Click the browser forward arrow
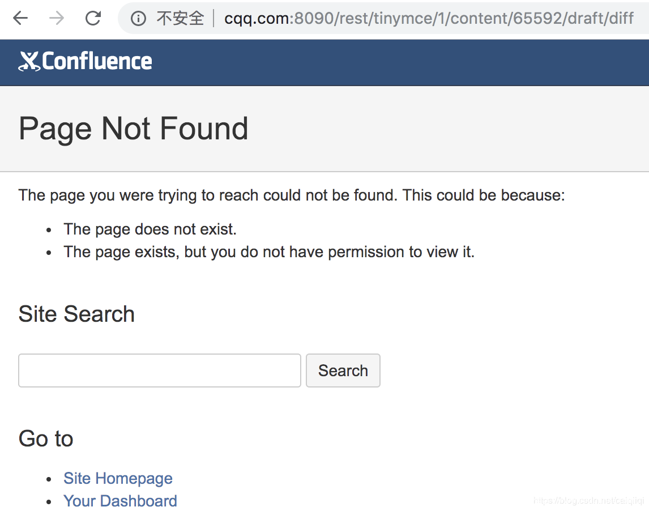The image size is (649, 511). click(57, 19)
